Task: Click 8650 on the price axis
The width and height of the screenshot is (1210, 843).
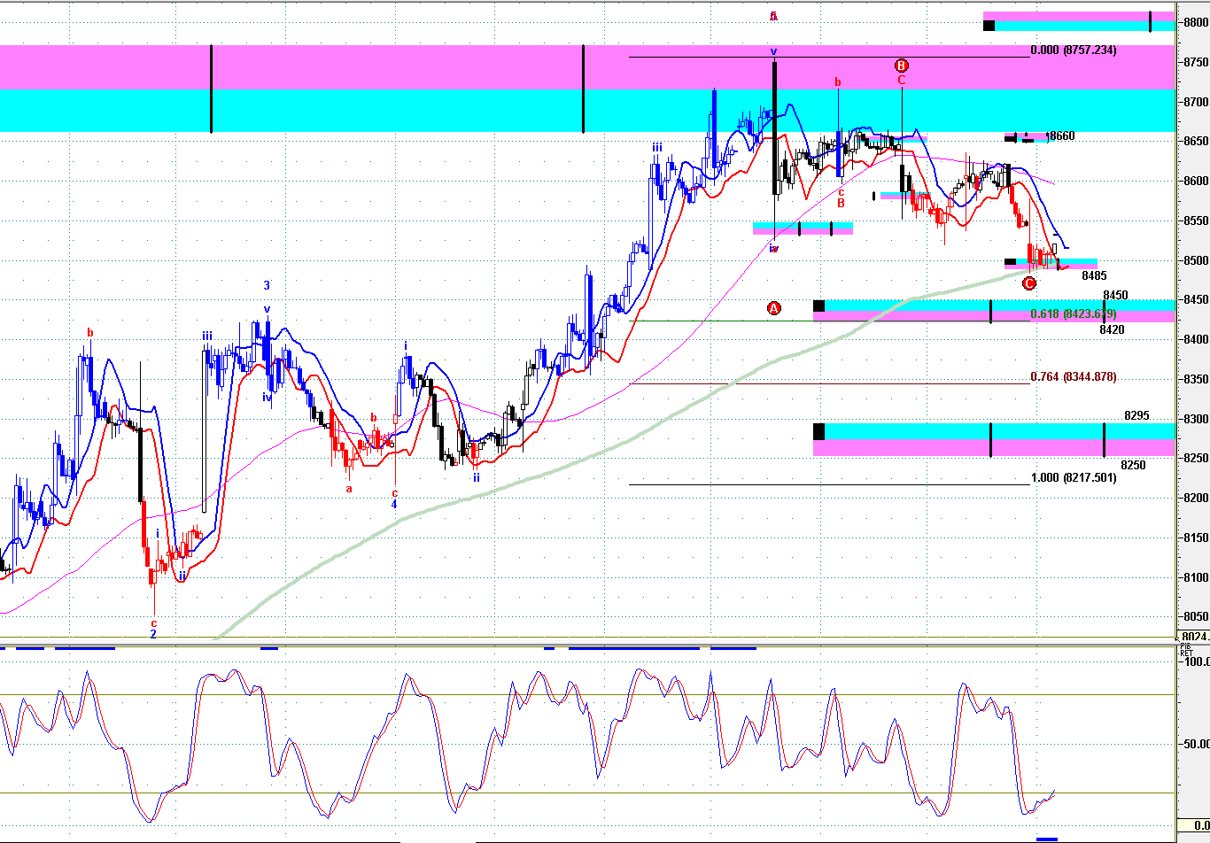Action: pos(1196,142)
